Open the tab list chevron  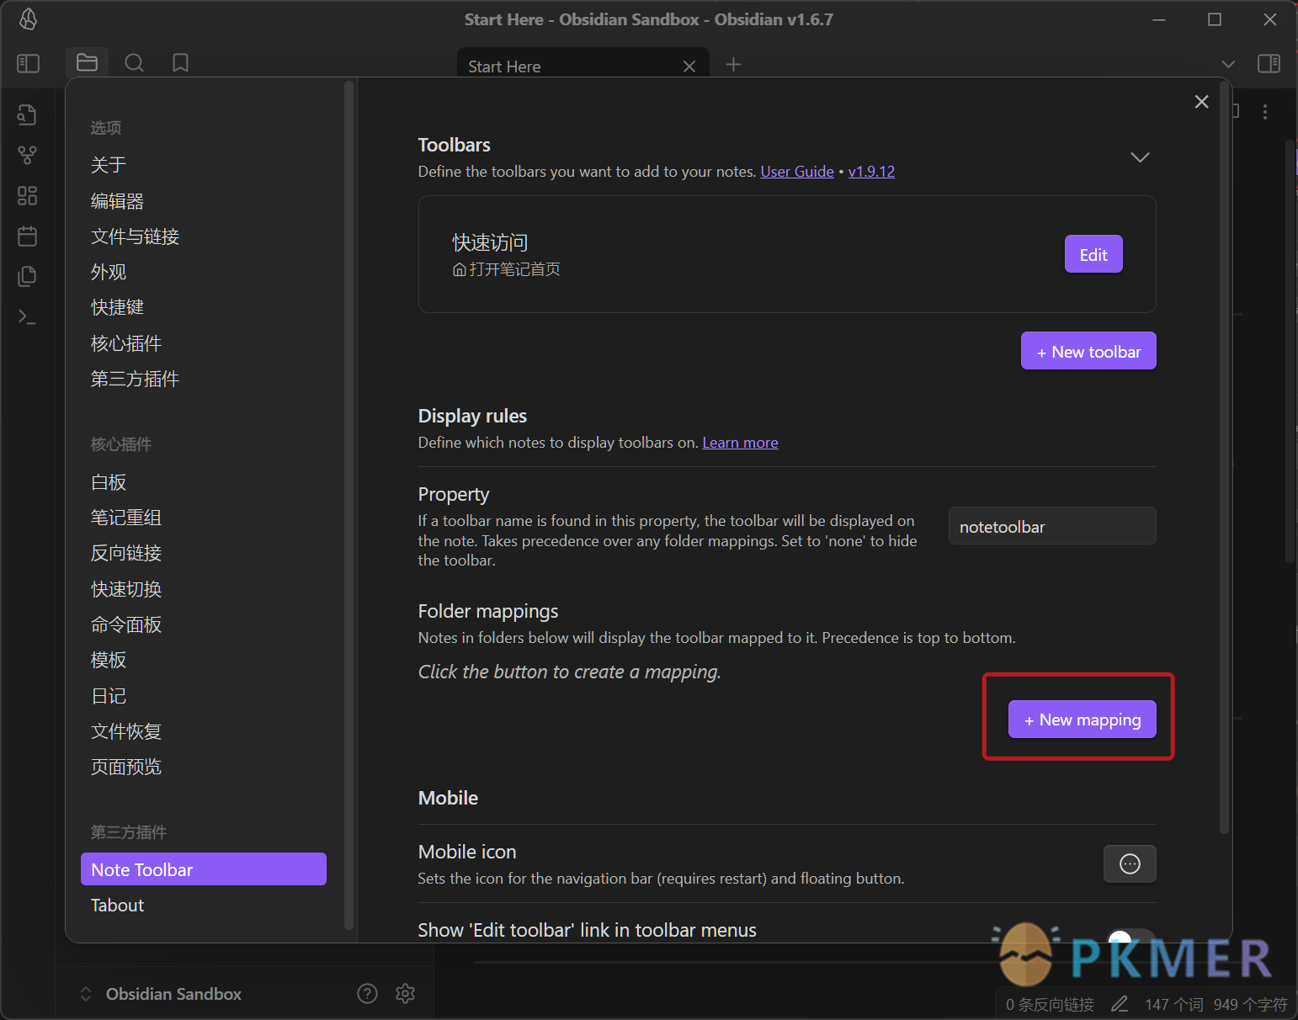tap(1228, 64)
